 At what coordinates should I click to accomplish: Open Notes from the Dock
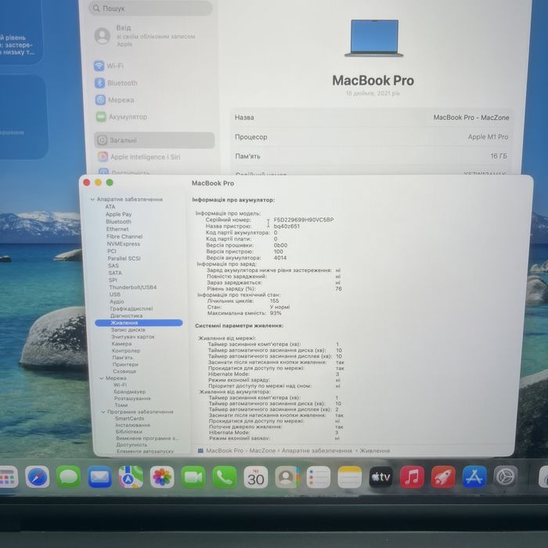(349, 477)
